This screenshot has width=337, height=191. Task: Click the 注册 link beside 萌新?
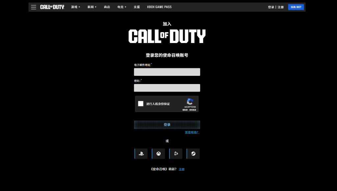coord(182,169)
